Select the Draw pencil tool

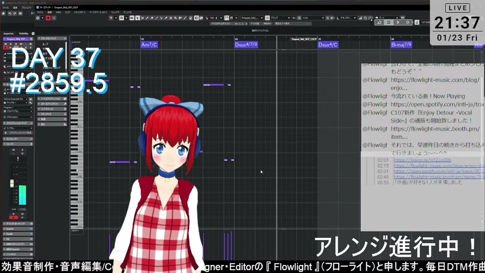(x=147, y=18)
